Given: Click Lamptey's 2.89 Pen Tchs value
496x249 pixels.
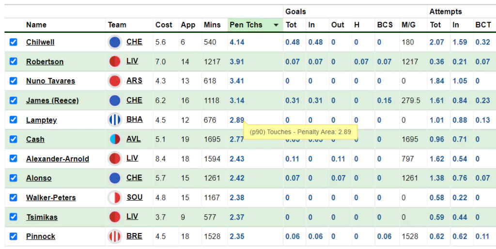Looking at the screenshot, I should (x=237, y=120).
